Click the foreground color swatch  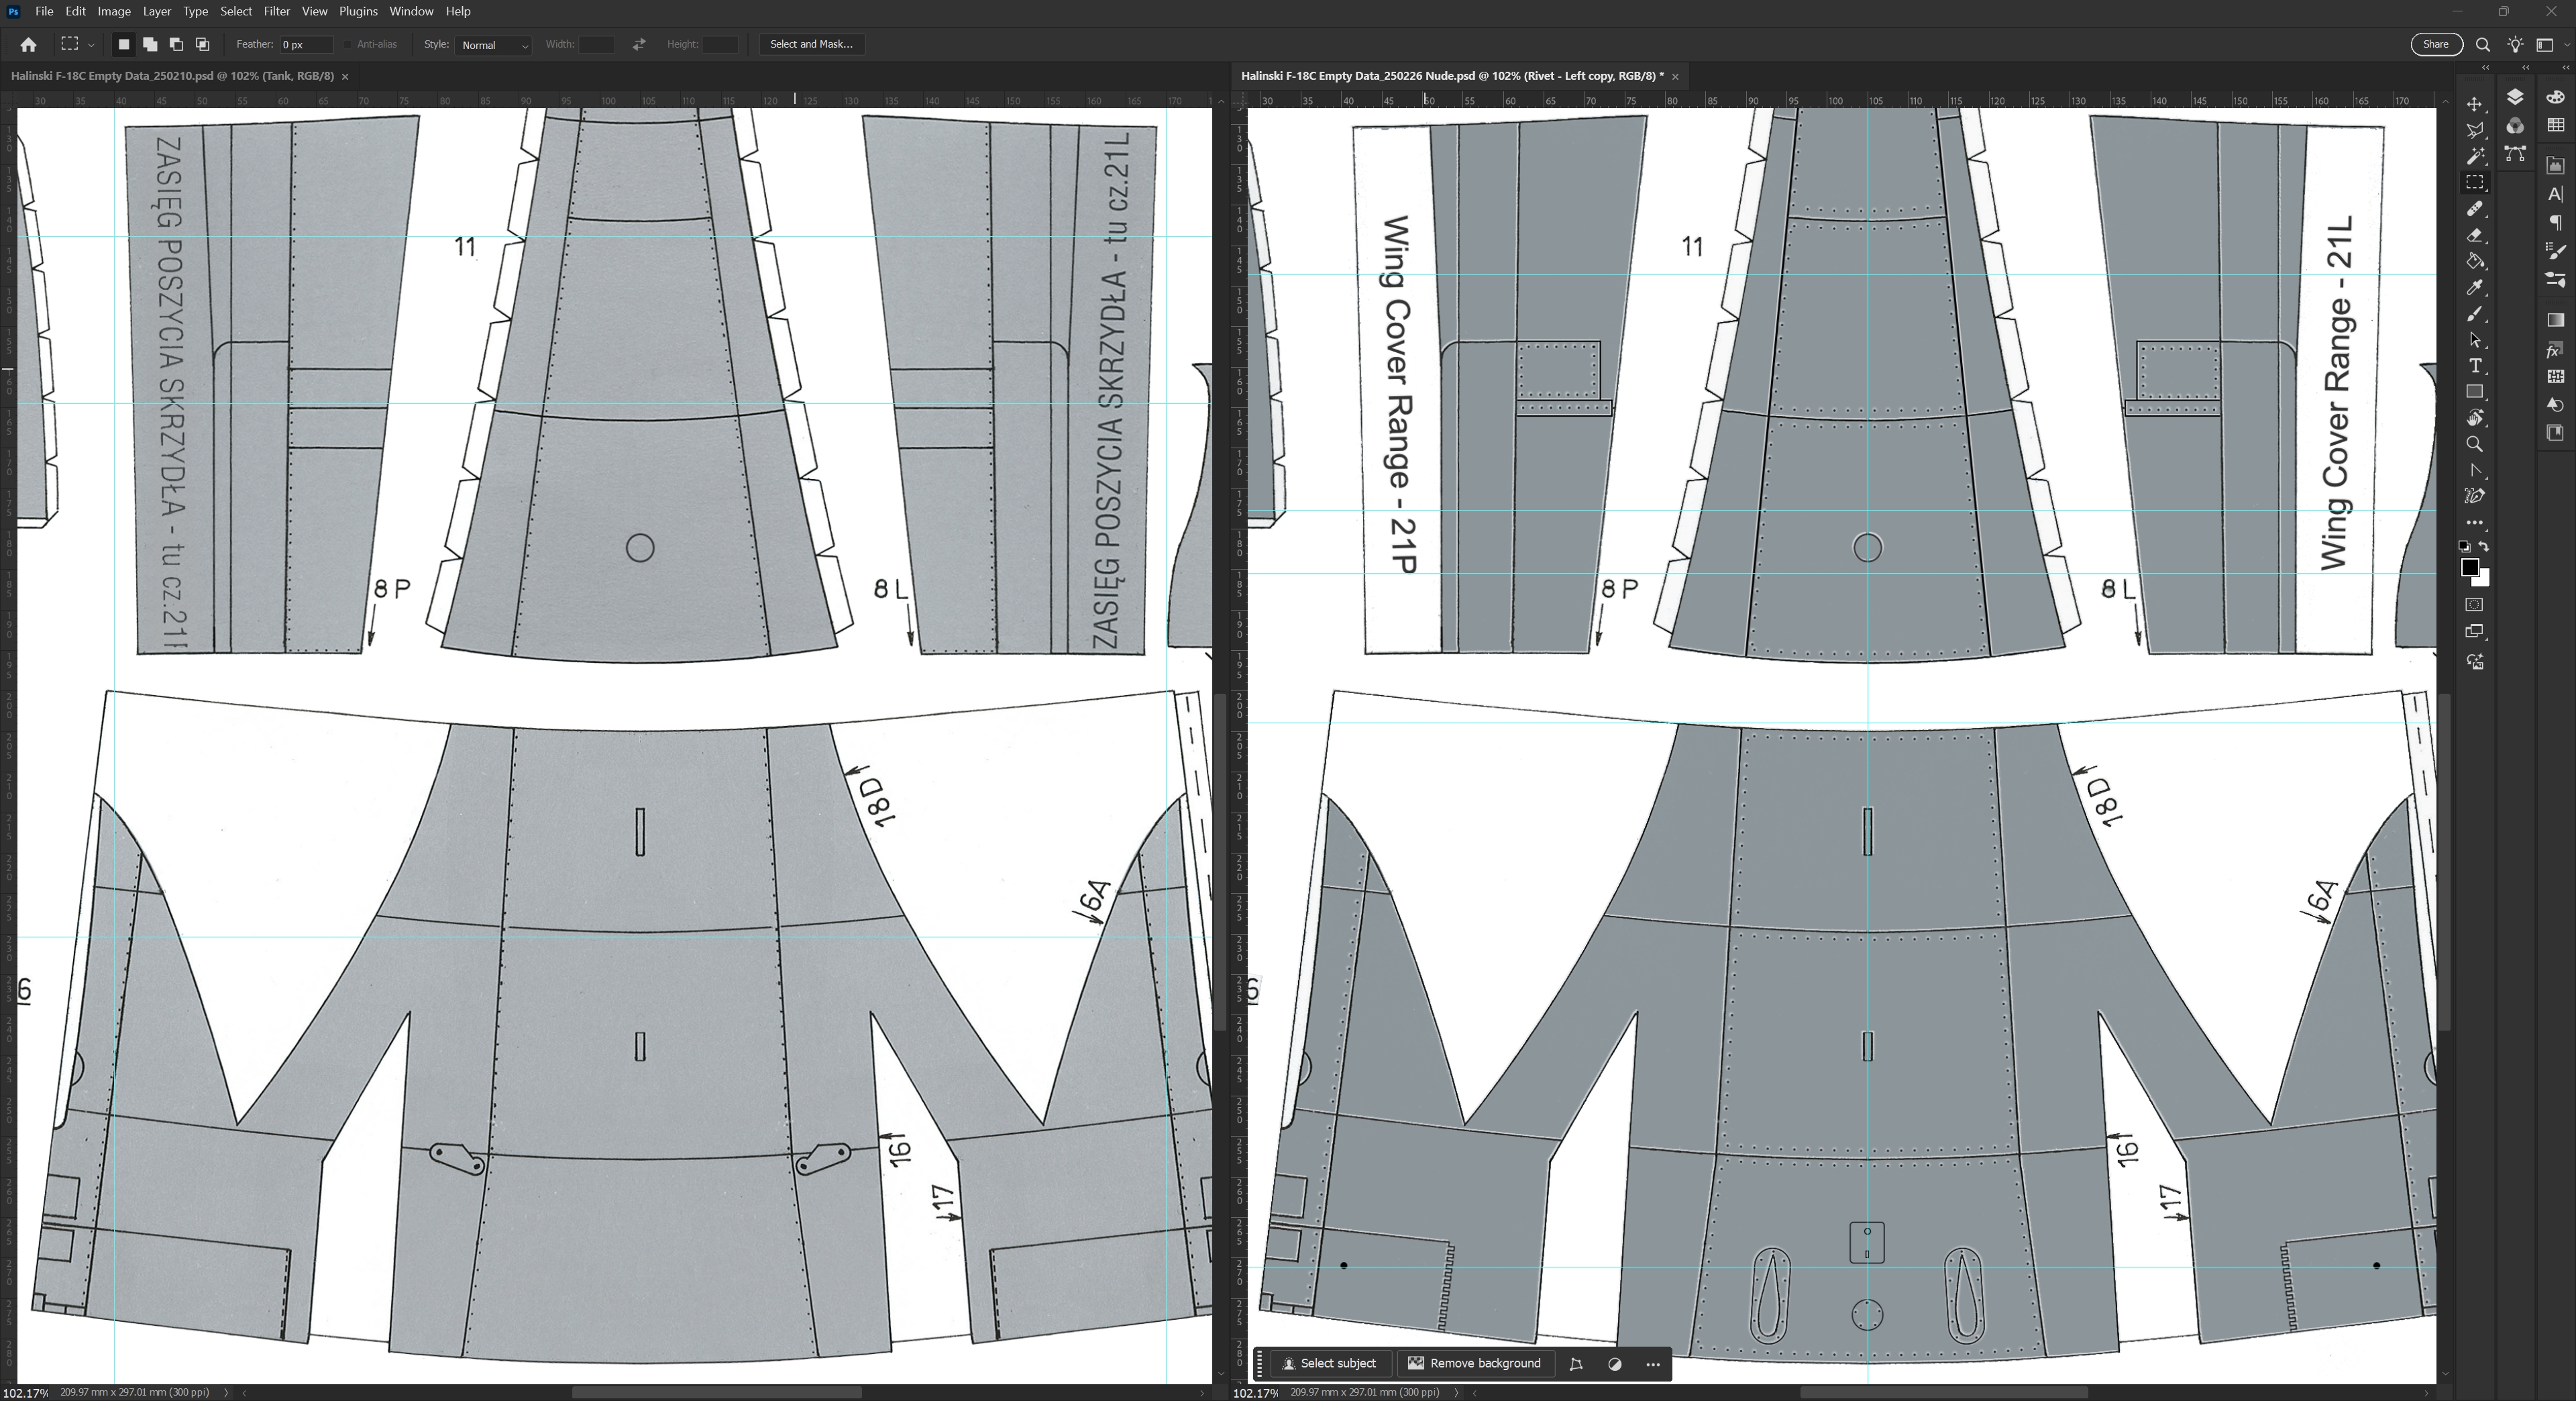2469,567
